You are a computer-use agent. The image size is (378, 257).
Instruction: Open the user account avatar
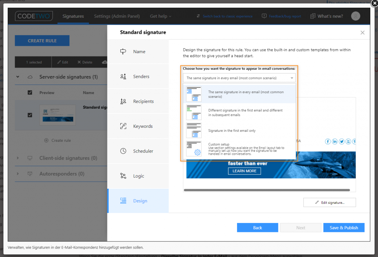(355, 16)
